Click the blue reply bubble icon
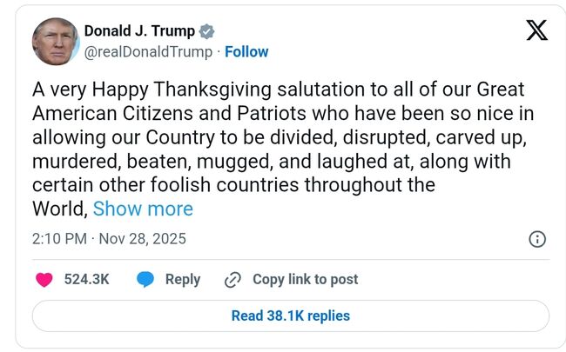This screenshot has height=352, width=566. coord(145,280)
